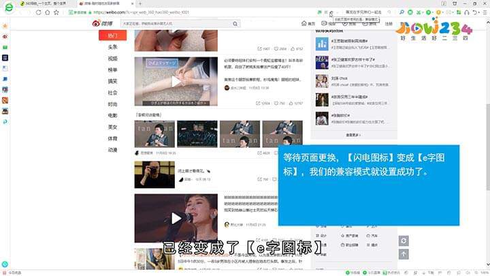Select the 电影 category
The height and width of the screenshot is (276, 490).
pos(112,115)
